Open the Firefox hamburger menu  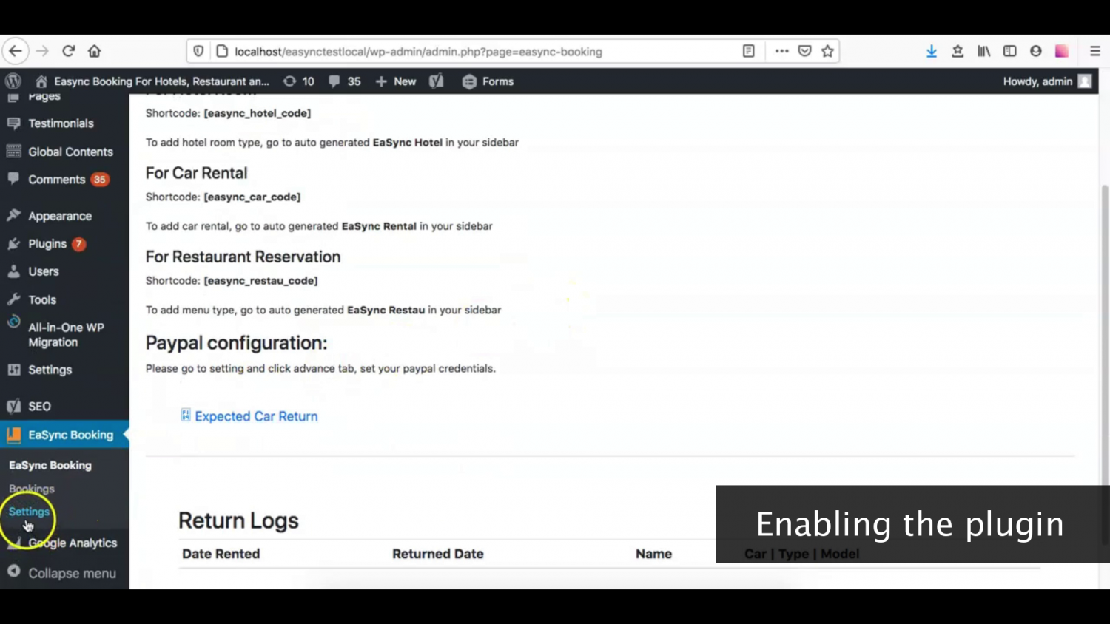1094,51
